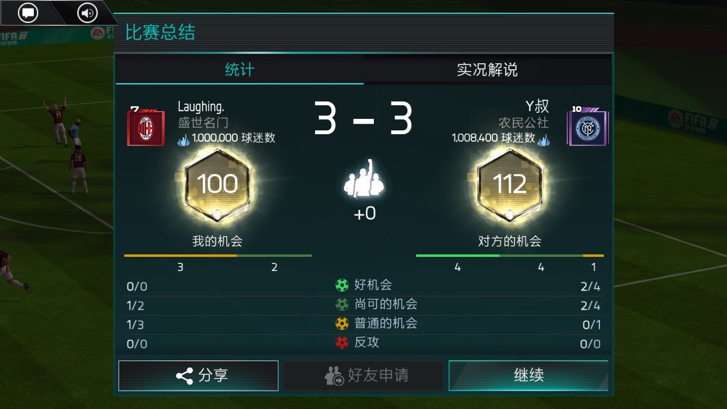The image size is (727, 409).
Task: Click the player name Laughing.
Action: pyautogui.click(x=201, y=106)
